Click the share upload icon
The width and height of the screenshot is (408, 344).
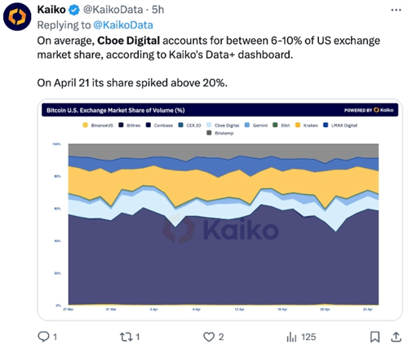pyautogui.click(x=396, y=337)
